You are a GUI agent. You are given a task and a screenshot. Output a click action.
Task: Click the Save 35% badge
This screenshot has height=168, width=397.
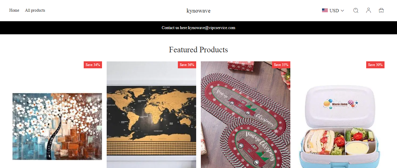coord(281,65)
